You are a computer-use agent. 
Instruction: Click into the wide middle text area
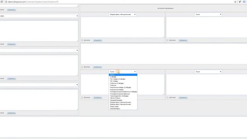point(164,54)
